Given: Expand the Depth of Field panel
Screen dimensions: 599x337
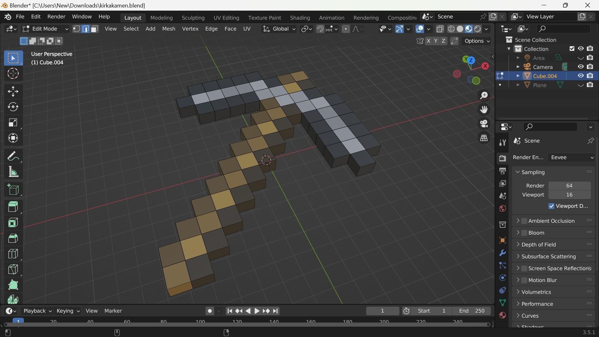Looking at the screenshot, I should pyautogui.click(x=538, y=245).
